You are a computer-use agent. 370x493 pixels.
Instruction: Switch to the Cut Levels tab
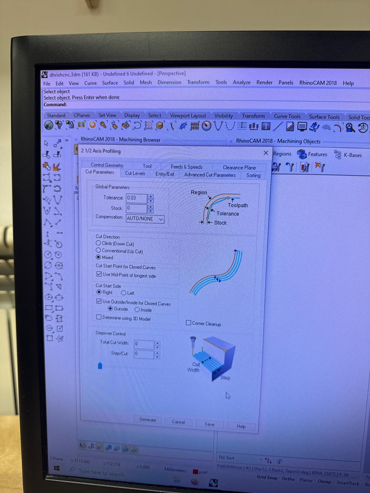pos(135,173)
